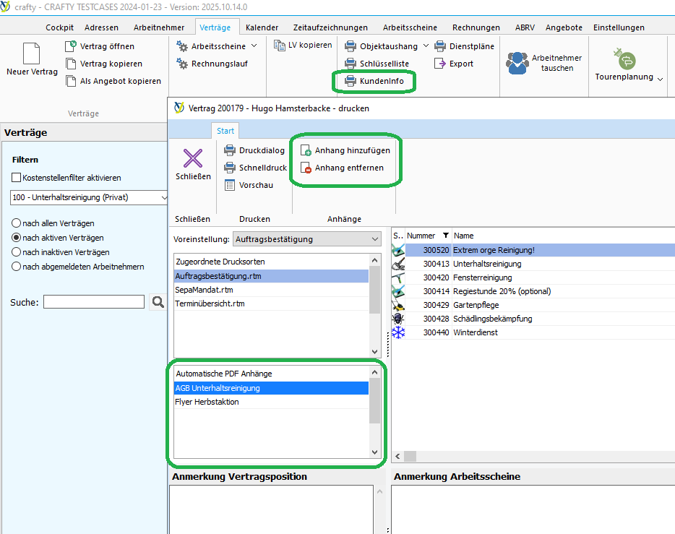The width and height of the screenshot is (675, 534).
Task: Click the Anhang entfernen icon
Action: (x=306, y=168)
